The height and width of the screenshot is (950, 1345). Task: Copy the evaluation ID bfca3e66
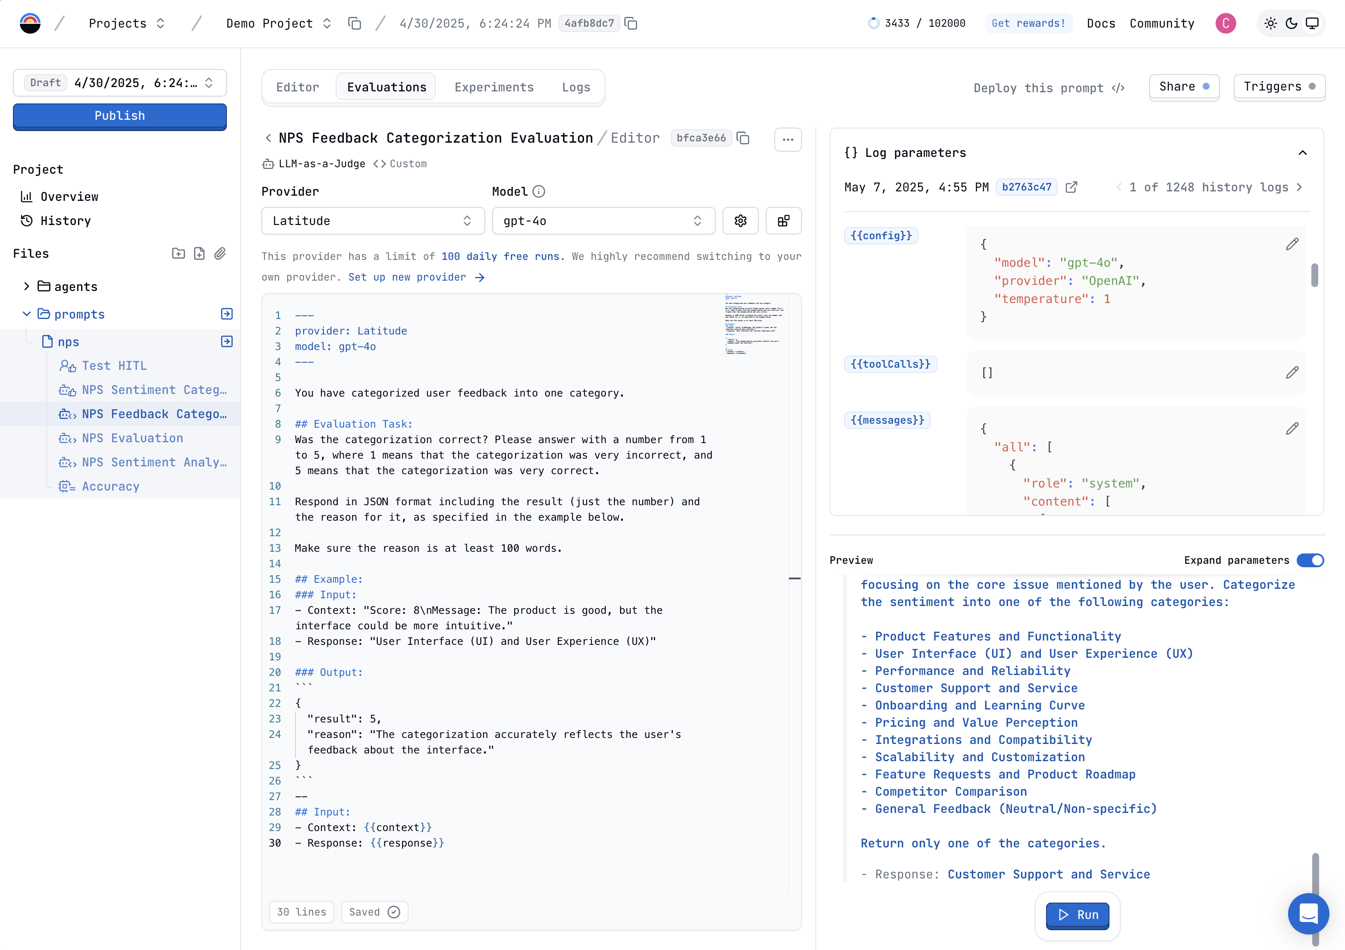tap(743, 138)
